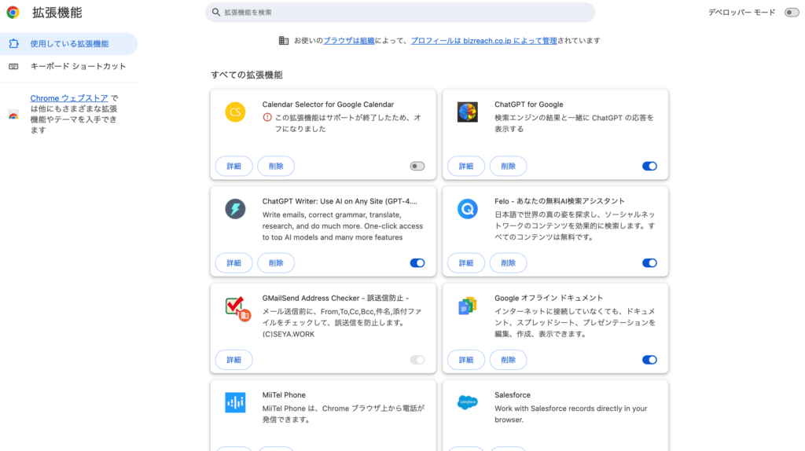This screenshot has width=805, height=451.
Task: Select 使用している拡張機能 in sidebar
Action: pos(69,44)
